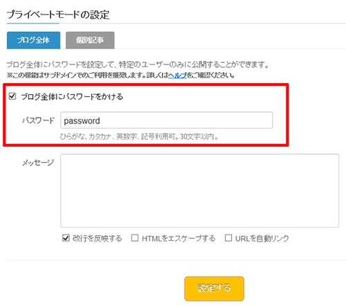This screenshot has width=346, height=306.
Task: Click the password hint text below field
Action: [x=139, y=136]
